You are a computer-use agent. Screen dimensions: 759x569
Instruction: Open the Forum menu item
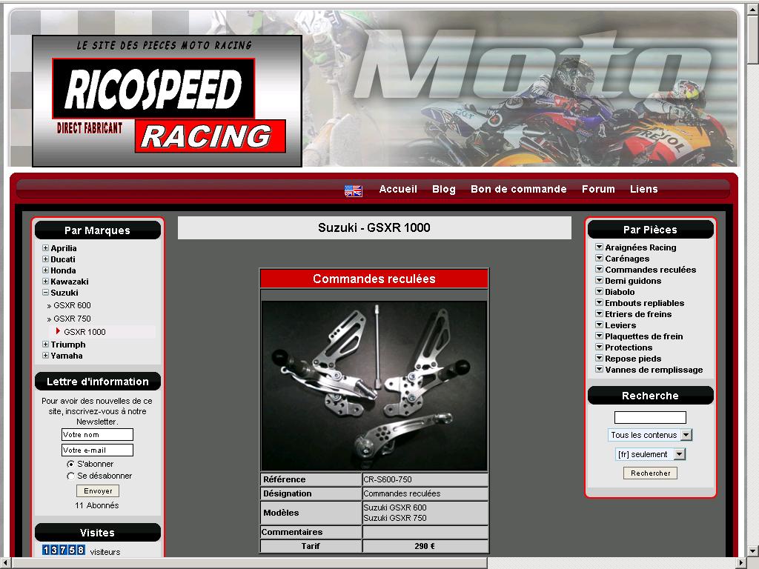tap(598, 189)
